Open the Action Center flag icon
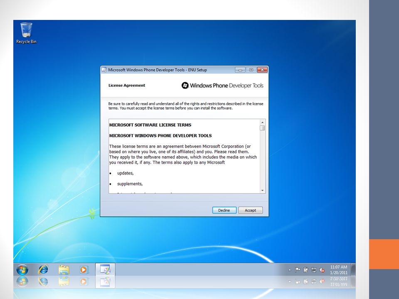 click(298, 270)
